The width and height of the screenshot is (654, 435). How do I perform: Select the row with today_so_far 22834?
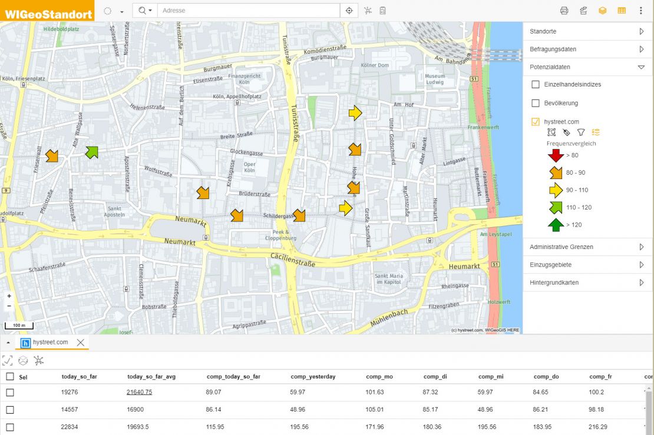[10, 427]
